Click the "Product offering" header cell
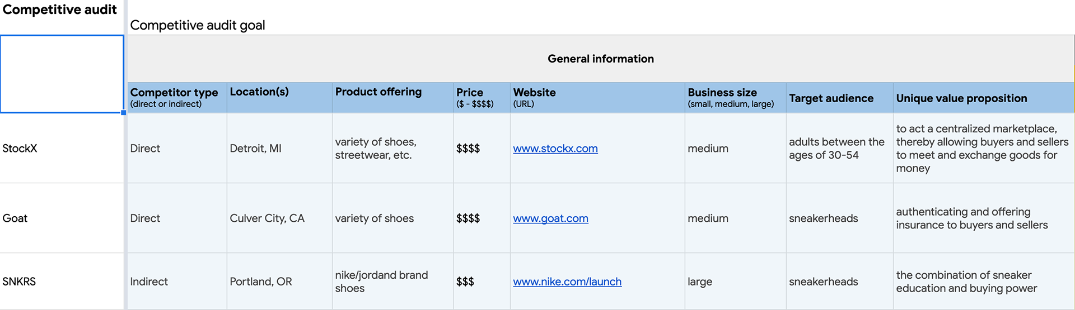The image size is (1075, 310). 392,98
